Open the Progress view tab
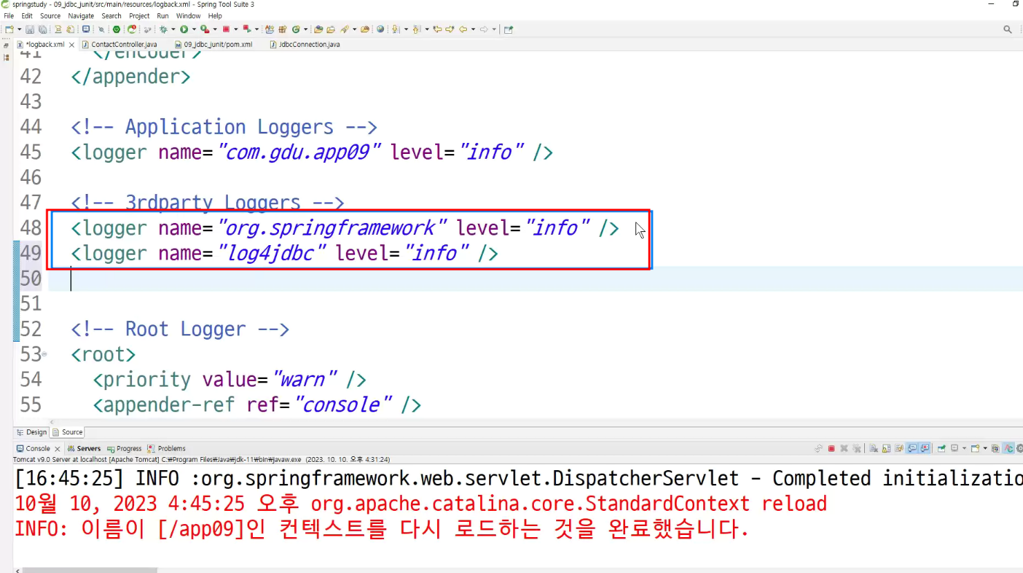The image size is (1023, 573). (124, 448)
